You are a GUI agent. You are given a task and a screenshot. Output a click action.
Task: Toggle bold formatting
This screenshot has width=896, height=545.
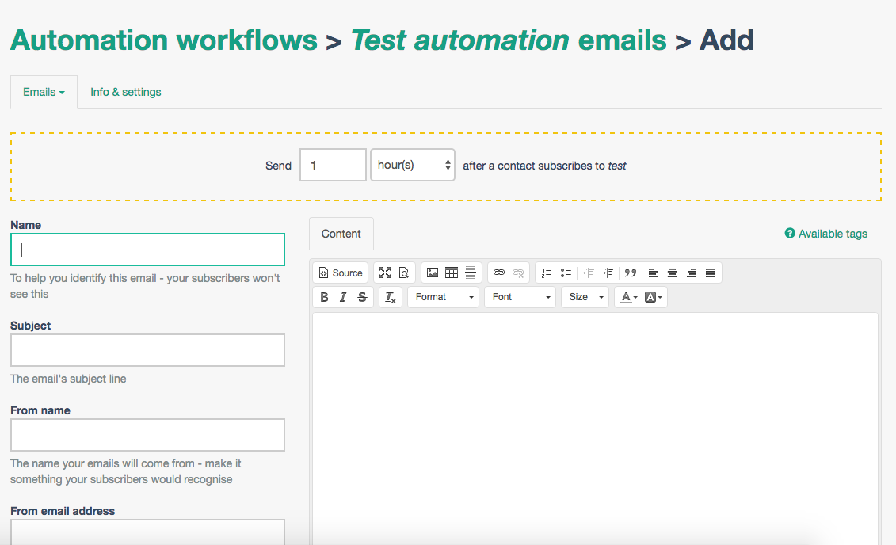pyautogui.click(x=324, y=297)
